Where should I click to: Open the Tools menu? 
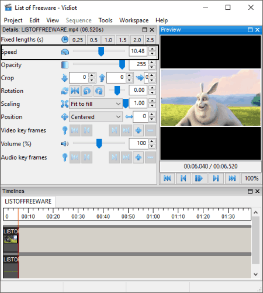[105, 20]
